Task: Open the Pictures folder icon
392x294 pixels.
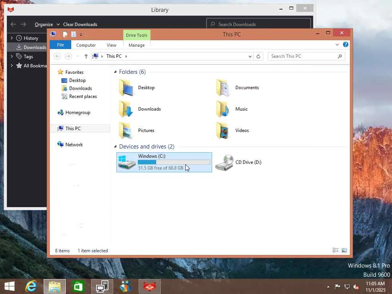Action: click(x=126, y=131)
